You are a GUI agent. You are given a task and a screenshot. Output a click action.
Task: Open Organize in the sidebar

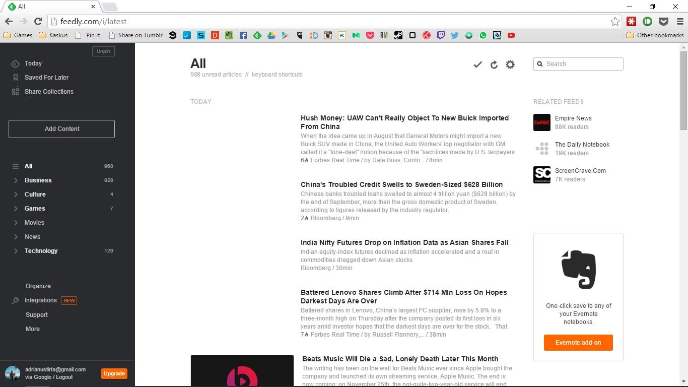(x=38, y=286)
